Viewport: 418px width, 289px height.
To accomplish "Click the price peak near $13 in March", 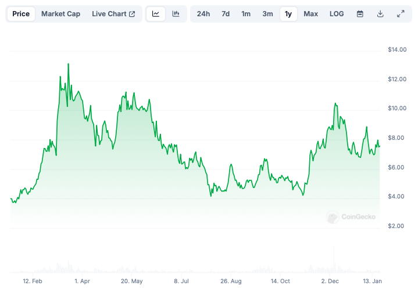I will (x=69, y=64).
